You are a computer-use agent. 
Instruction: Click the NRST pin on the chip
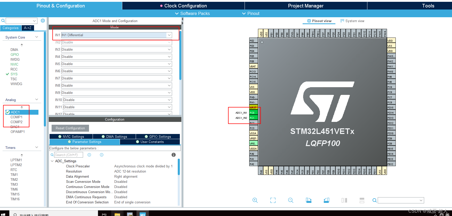tap(254, 107)
